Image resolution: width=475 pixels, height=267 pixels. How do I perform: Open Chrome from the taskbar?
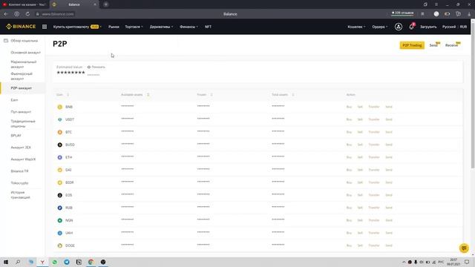click(91, 262)
